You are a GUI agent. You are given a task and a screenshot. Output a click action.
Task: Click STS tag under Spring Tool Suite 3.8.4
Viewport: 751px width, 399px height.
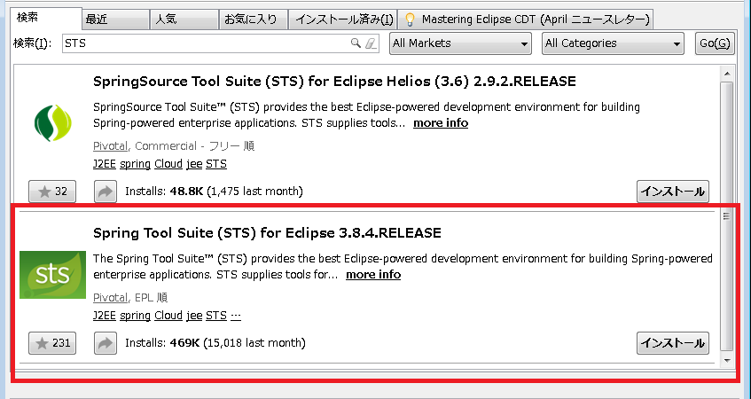click(x=216, y=315)
